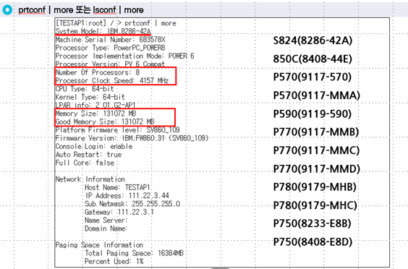Select 'Paging Space Information' heading

point(99,245)
